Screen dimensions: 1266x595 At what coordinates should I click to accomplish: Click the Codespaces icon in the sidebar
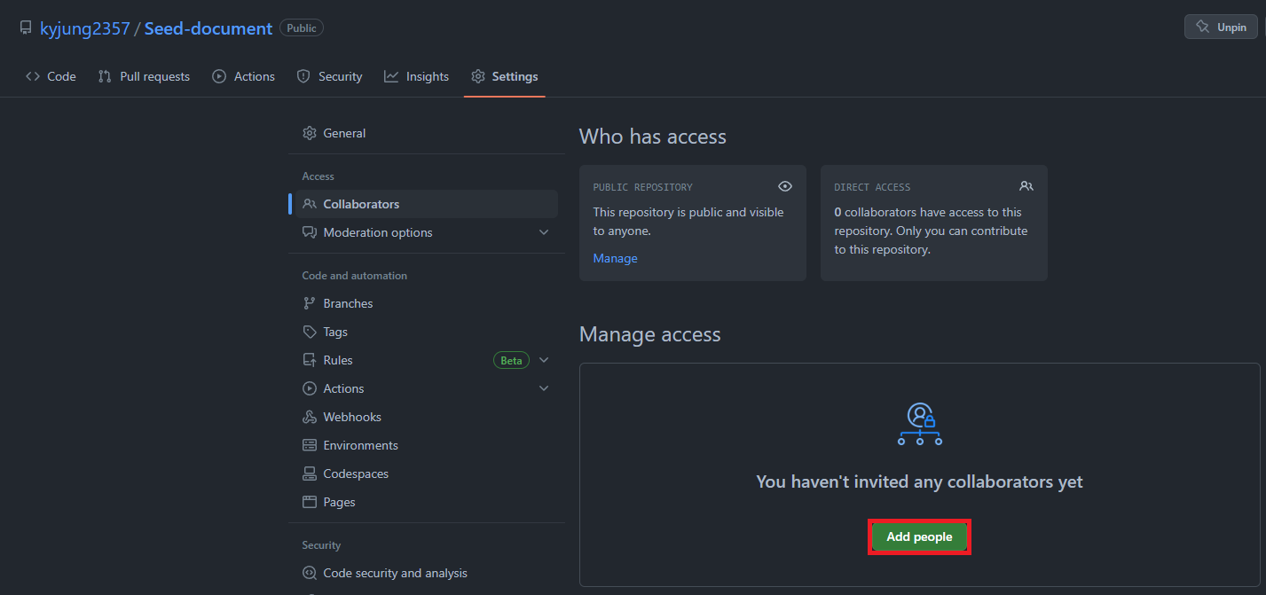[x=310, y=474]
